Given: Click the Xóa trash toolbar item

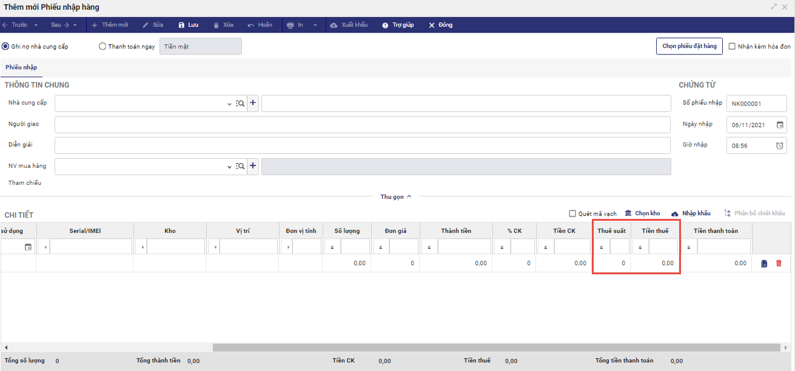Looking at the screenshot, I should (223, 25).
